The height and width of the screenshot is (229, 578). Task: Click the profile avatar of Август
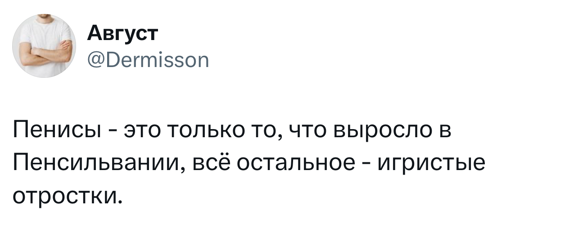coord(44,46)
